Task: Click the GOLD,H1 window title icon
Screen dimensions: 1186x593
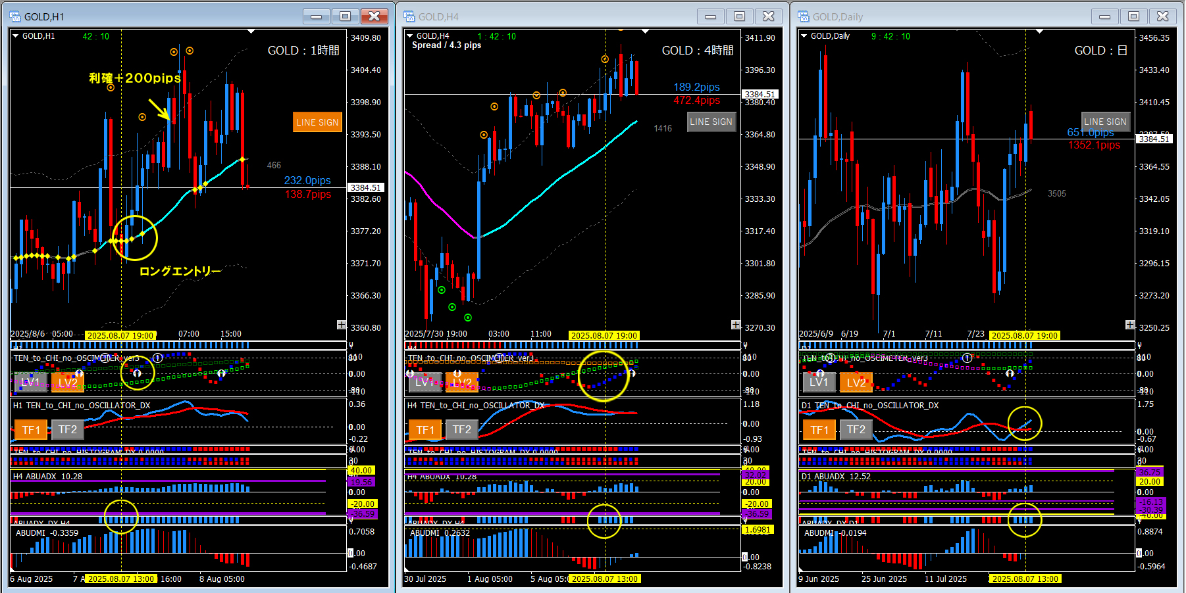Action: click(x=15, y=16)
